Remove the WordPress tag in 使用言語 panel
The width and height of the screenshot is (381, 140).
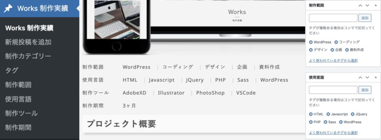tap(341, 122)
